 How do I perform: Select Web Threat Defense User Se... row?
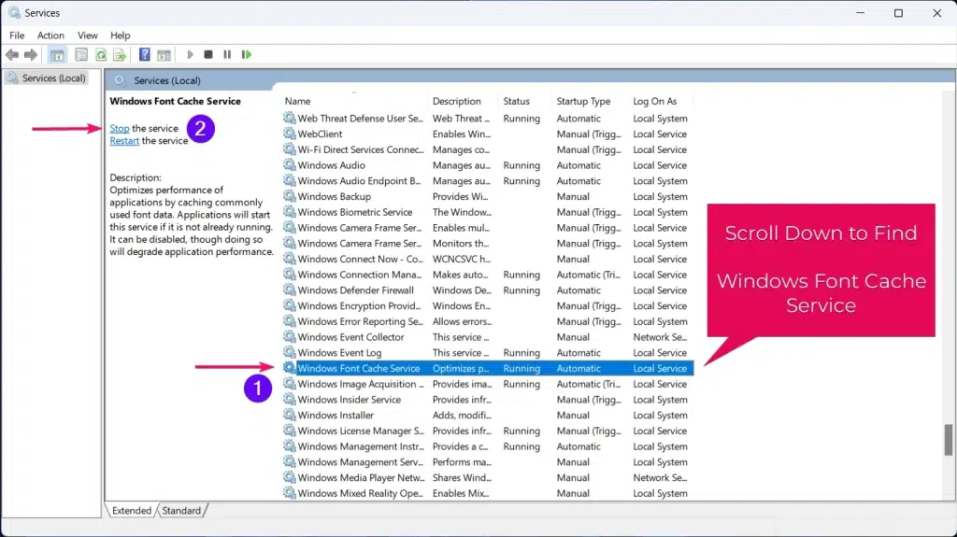pos(488,119)
